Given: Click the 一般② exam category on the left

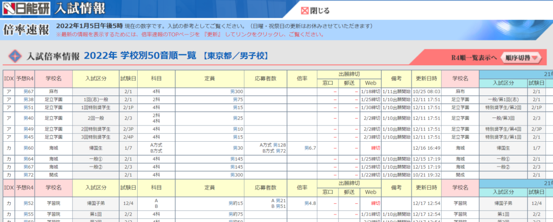Looking at the screenshot, I should [96, 166].
